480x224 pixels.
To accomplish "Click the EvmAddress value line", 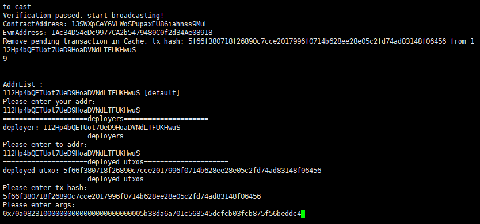I will pyautogui.click(x=108, y=32).
